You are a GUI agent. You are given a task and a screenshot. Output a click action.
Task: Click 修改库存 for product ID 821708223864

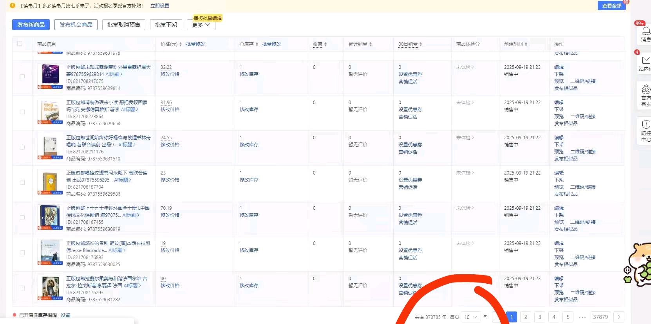(x=249, y=110)
